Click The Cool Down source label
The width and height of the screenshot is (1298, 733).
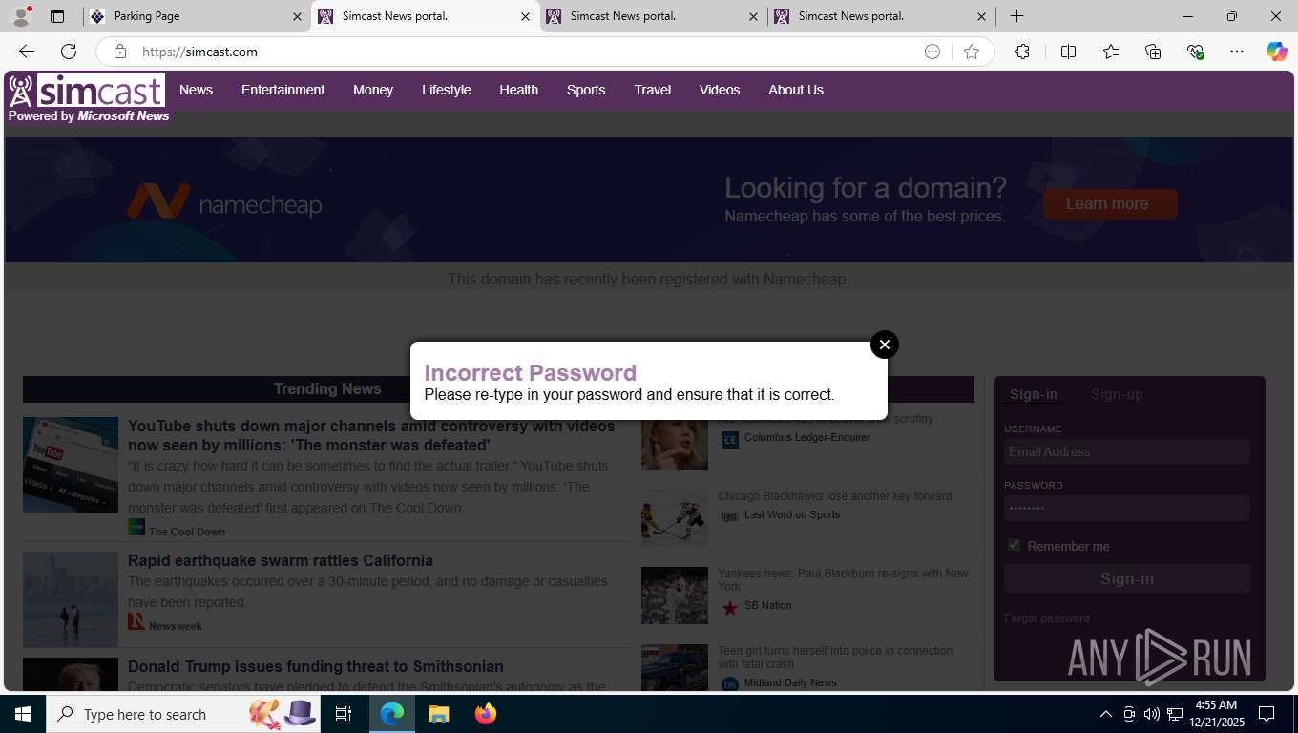coord(187,532)
